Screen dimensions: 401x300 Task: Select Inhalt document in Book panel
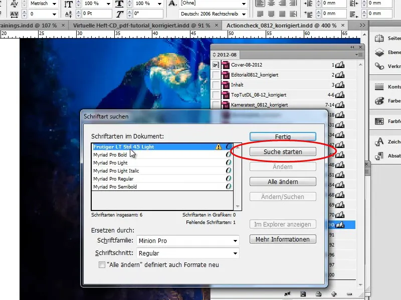(283, 85)
